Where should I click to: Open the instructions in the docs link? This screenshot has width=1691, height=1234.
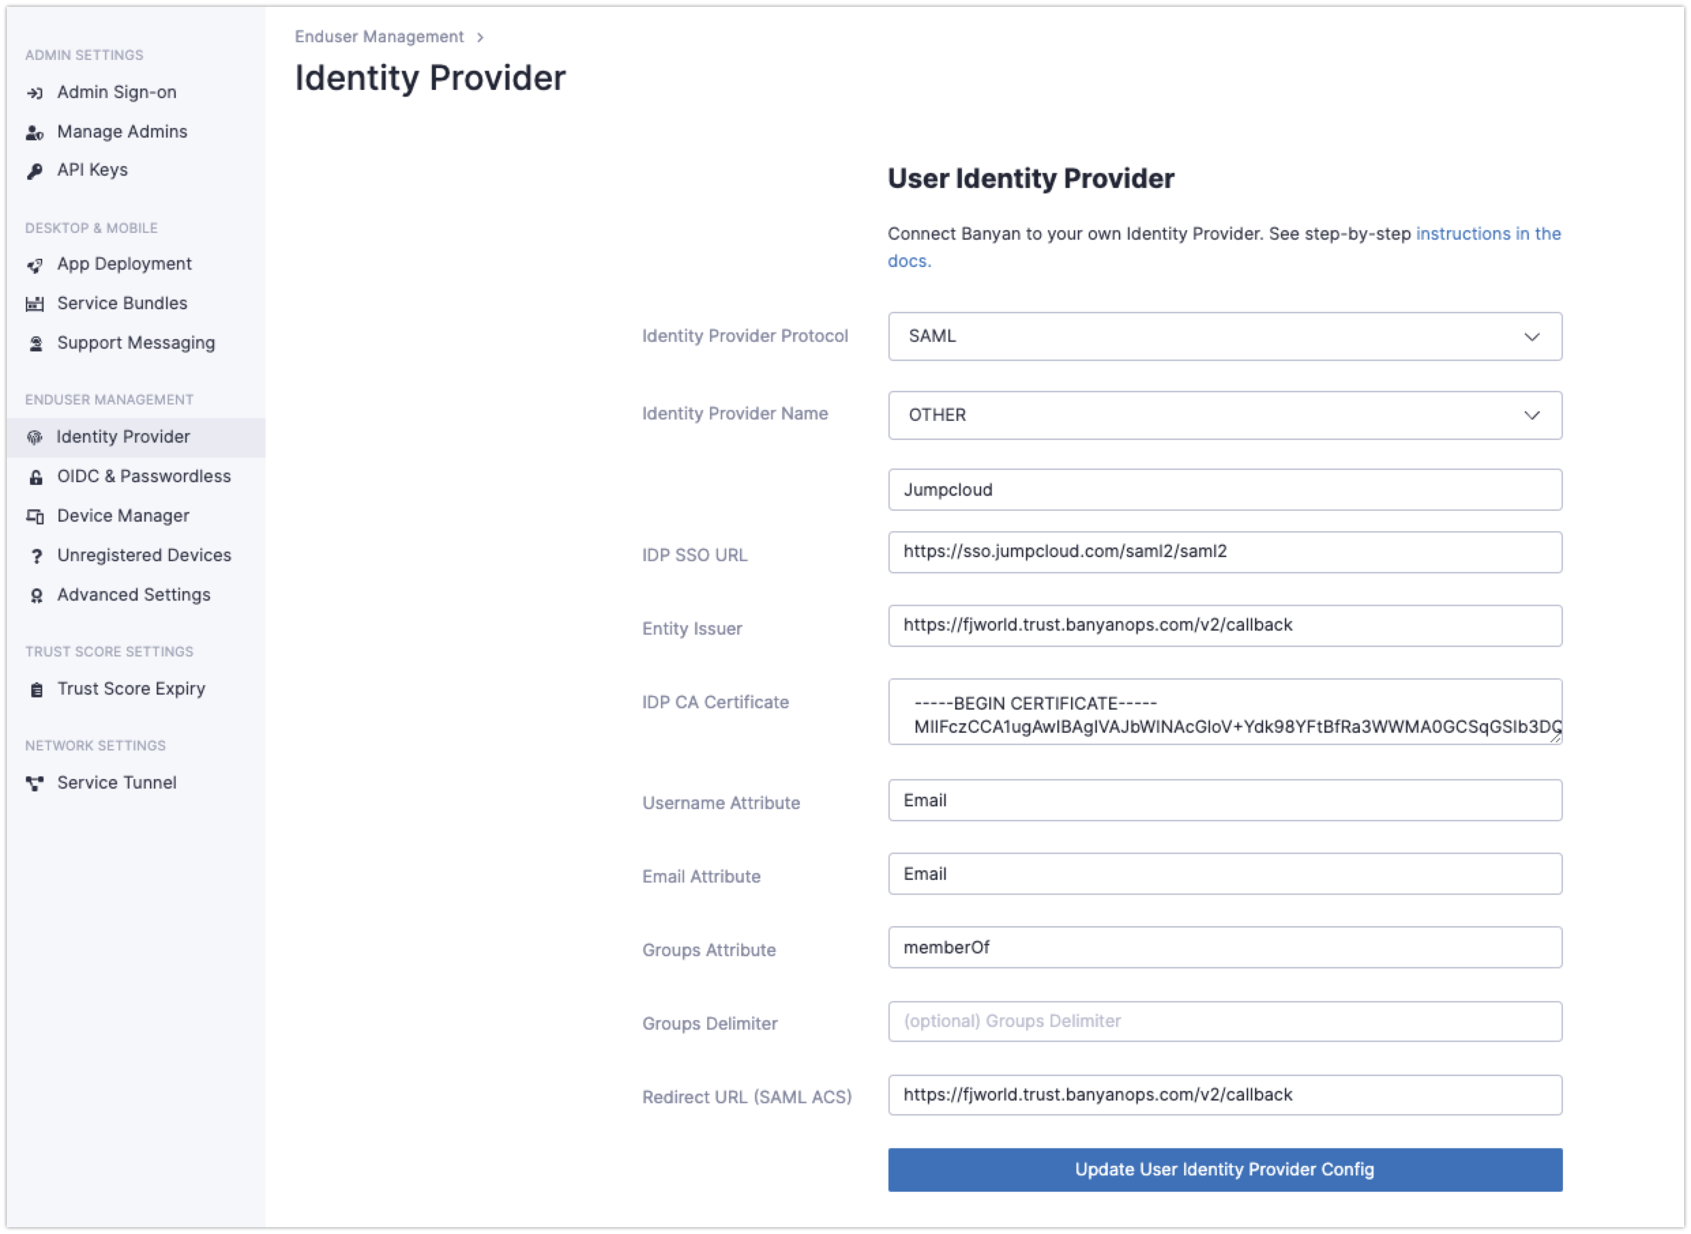[x=1487, y=234]
